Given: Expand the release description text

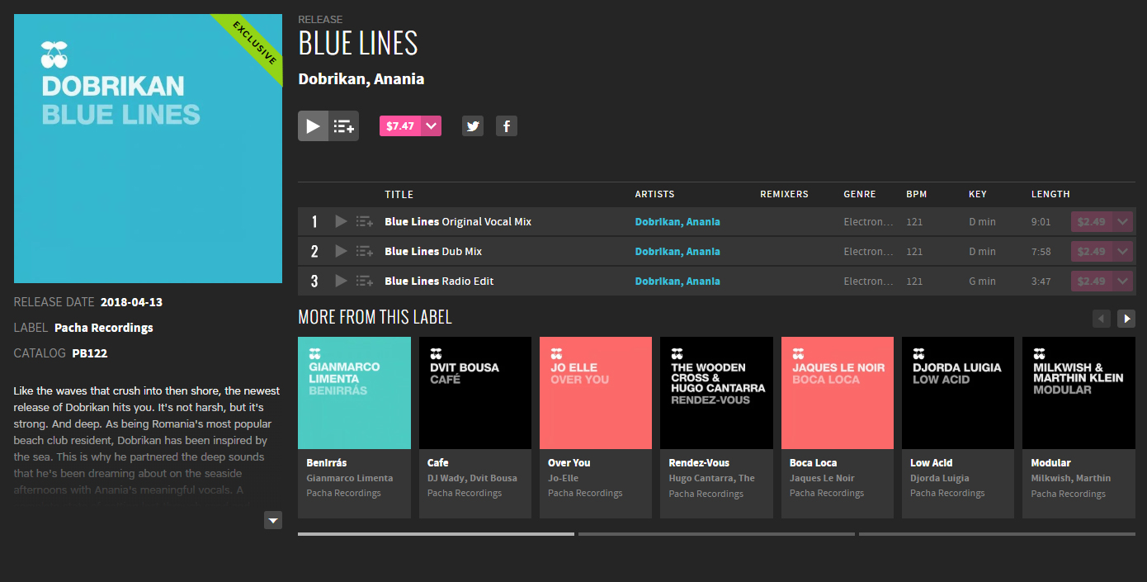Looking at the screenshot, I should [273, 520].
